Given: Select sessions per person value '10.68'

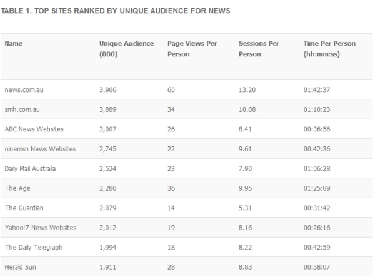Looking at the screenshot, I should coord(247,109).
